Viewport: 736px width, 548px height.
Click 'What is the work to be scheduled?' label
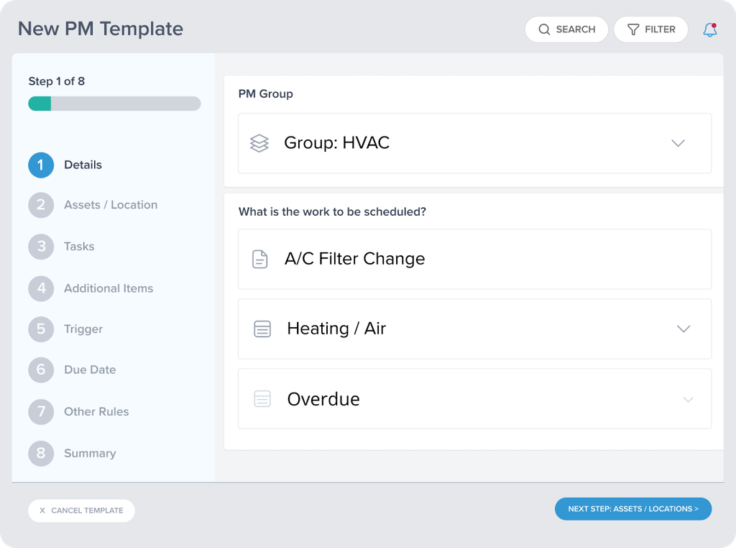[332, 211]
